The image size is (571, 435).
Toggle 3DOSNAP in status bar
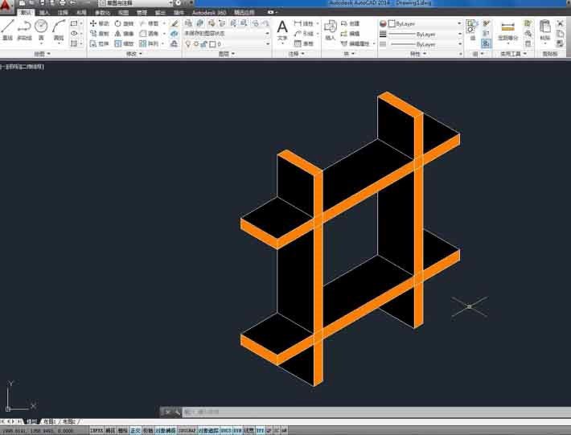(x=187, y=431)
